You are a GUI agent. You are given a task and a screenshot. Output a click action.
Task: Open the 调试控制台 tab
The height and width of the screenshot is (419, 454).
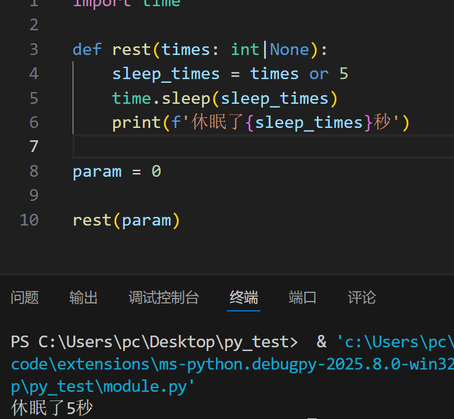(x=164, y=297)
